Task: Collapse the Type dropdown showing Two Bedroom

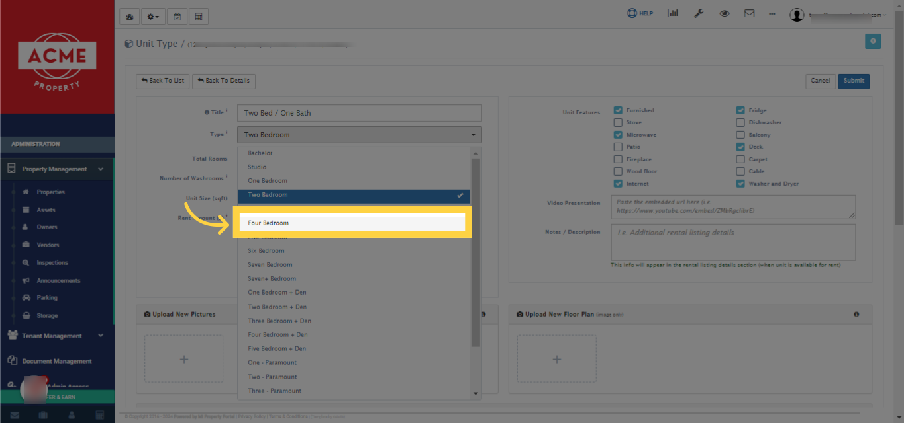Action: coord(360,135)
